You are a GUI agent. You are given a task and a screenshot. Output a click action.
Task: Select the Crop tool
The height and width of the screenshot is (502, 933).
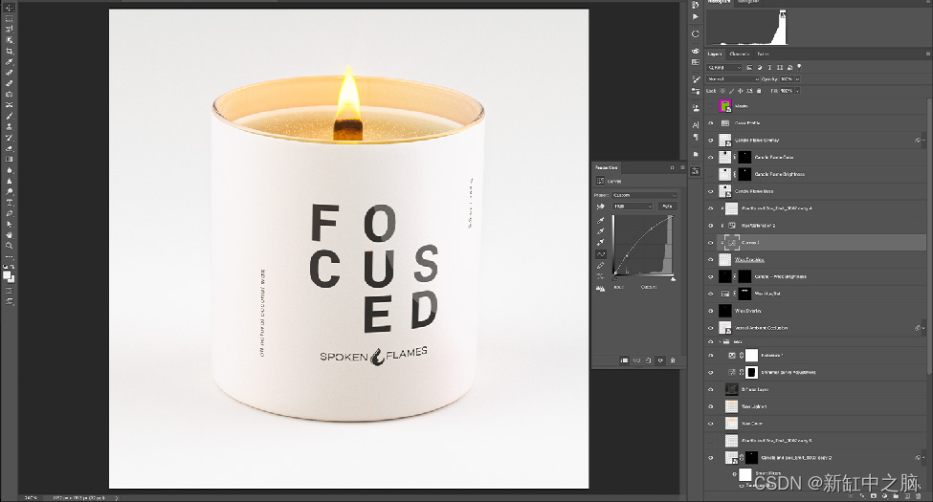tap(9, 51)
